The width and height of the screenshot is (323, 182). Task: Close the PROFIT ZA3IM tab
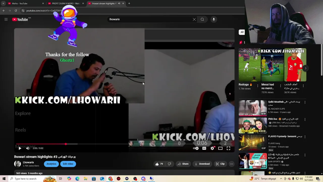coord(83,4)
